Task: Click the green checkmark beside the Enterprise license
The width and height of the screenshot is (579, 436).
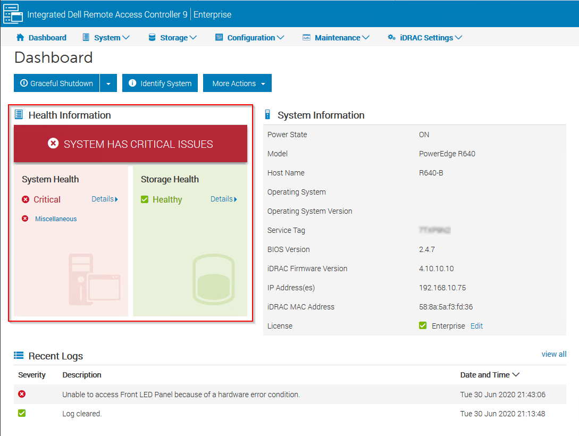Action: click(x=424, y=325)
